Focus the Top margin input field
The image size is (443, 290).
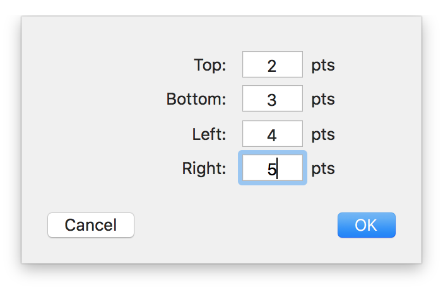(x=272, y=65)
